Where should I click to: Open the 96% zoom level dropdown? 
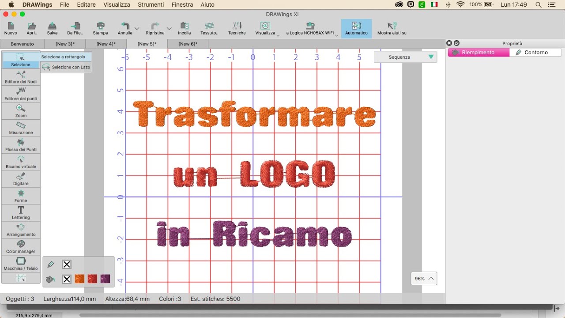[424, 279]
